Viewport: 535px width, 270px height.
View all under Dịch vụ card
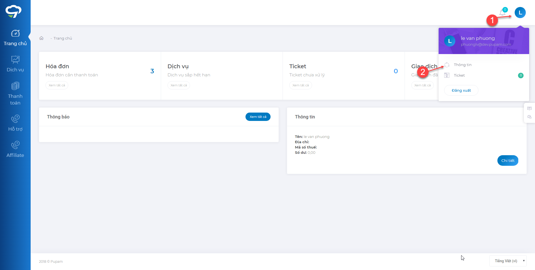179,85
